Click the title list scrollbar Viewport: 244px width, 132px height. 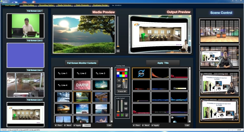tap(190, 95)
